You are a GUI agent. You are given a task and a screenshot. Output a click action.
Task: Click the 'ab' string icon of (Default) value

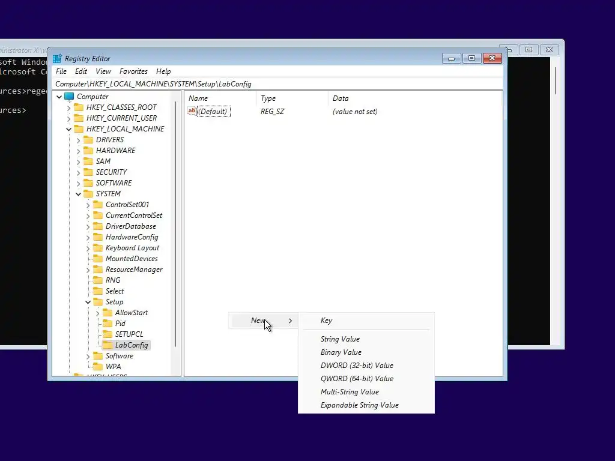coord(192,111)
